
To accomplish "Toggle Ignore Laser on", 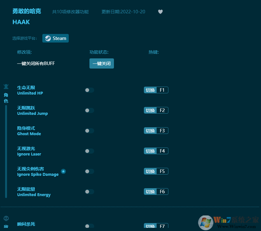I will [x=89, y=151].
